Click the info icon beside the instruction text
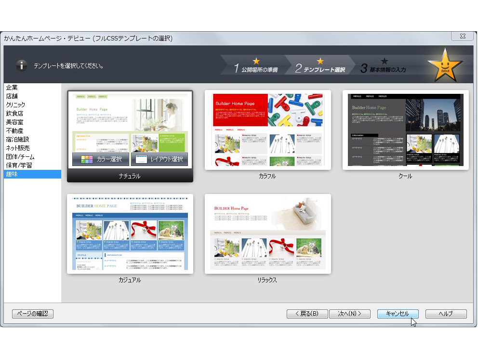Viewport: 478px width, 358px height. pyautogui.click(x=21, y=65)
